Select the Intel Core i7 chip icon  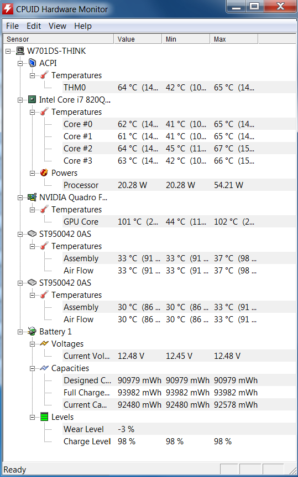[x=32, y=99]
